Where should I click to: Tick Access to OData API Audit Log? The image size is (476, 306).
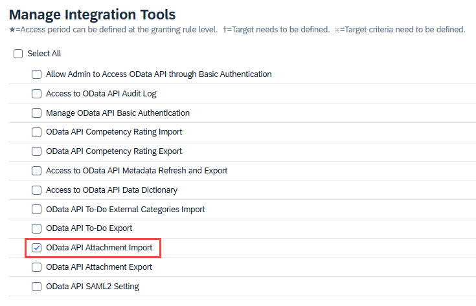37,94
